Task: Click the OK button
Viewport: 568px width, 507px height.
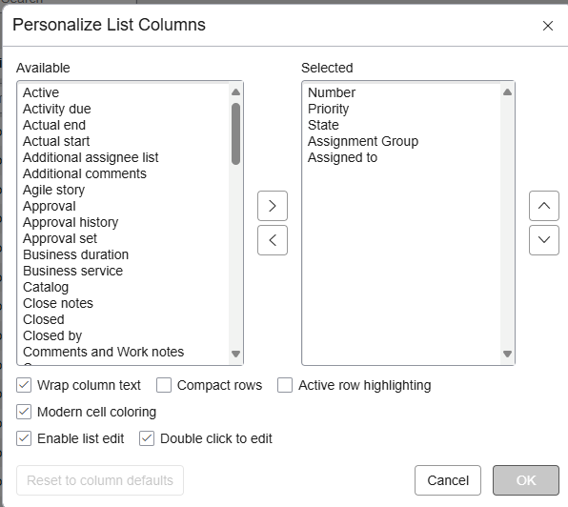Action: (526, 480)
